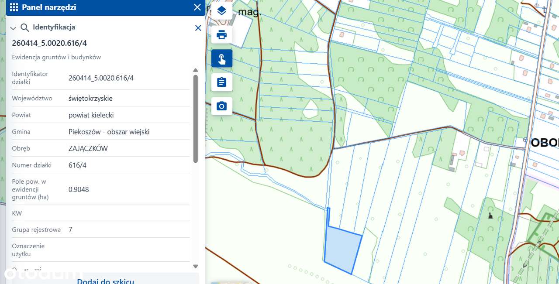The image size is (559, 284).
Task: Click the attribute list scrollbar thumb
Action: (x=195, y=119)
